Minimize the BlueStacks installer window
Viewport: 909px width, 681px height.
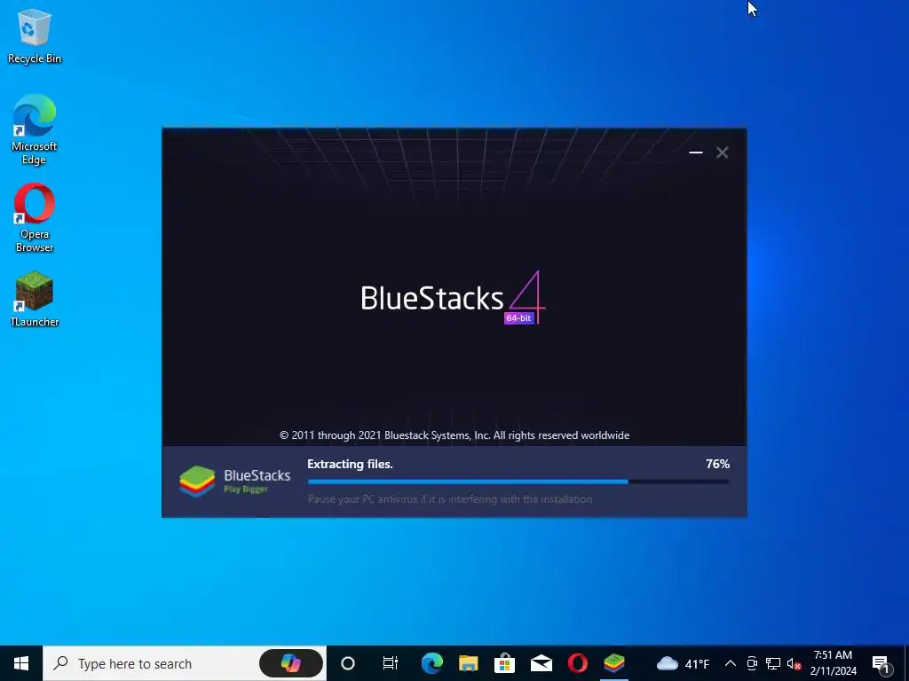696,153
